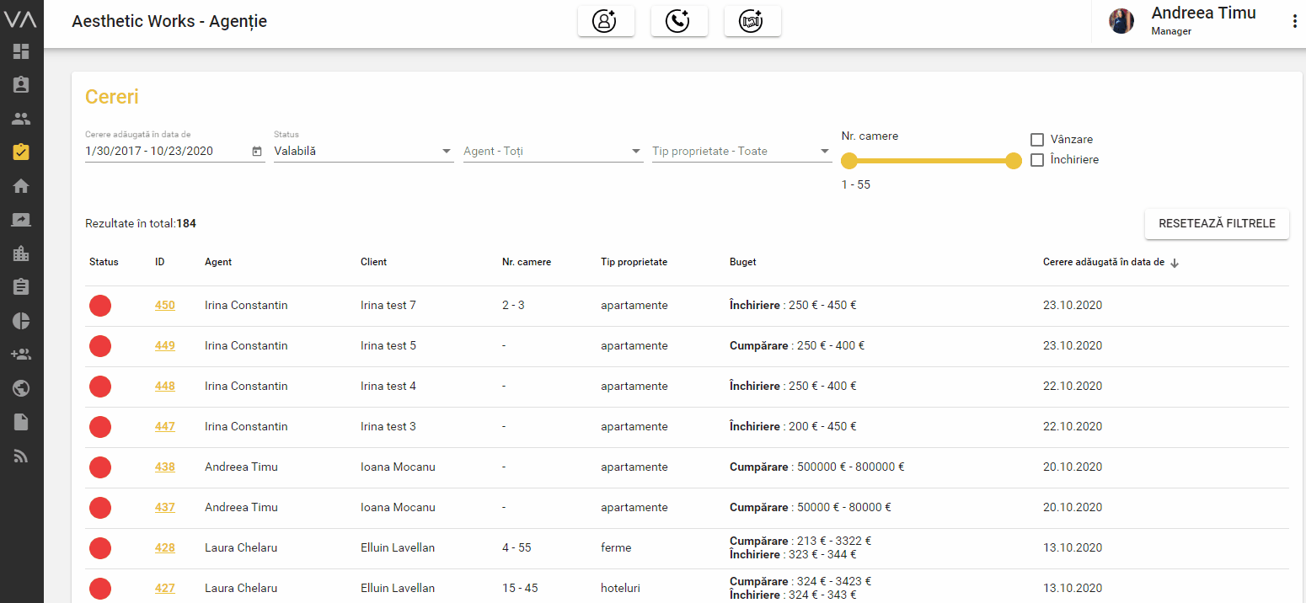Click the add handshake deal icon button
The height and width of the screenshot is (603, 1306).
pos(752,22)
